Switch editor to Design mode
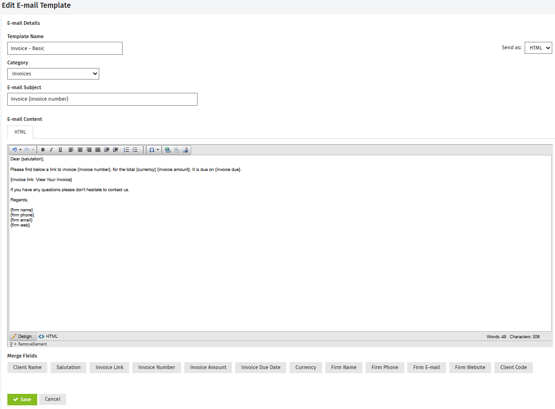 [23, 336]
